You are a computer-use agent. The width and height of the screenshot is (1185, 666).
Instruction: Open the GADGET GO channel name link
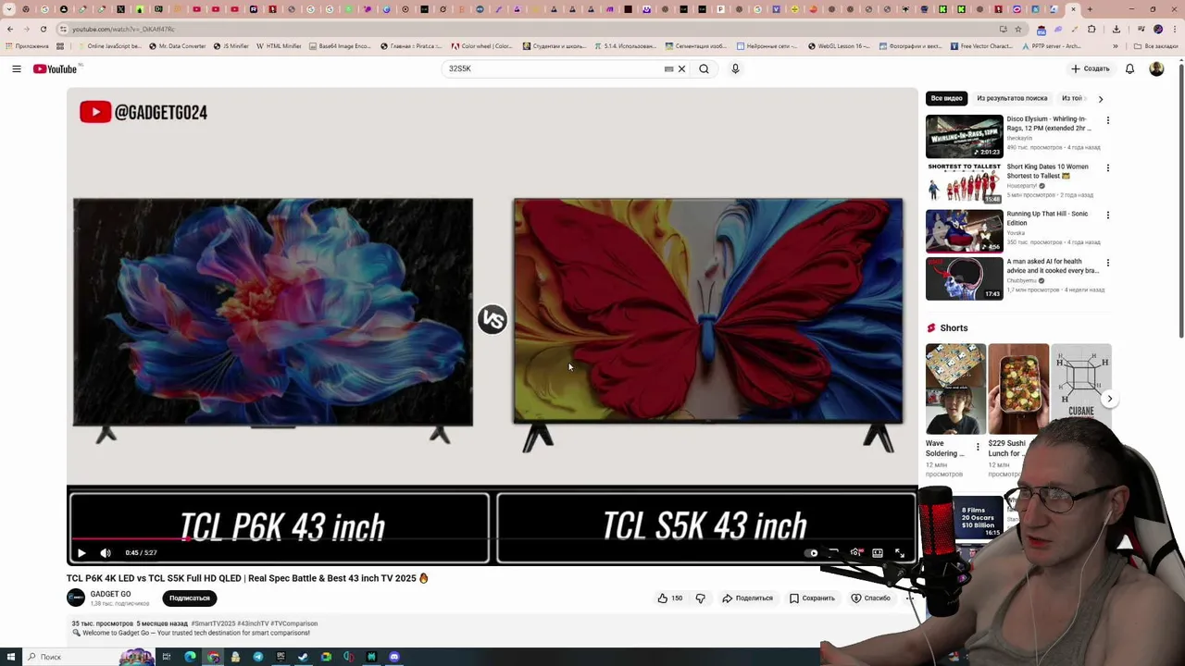tap(110, 594)
